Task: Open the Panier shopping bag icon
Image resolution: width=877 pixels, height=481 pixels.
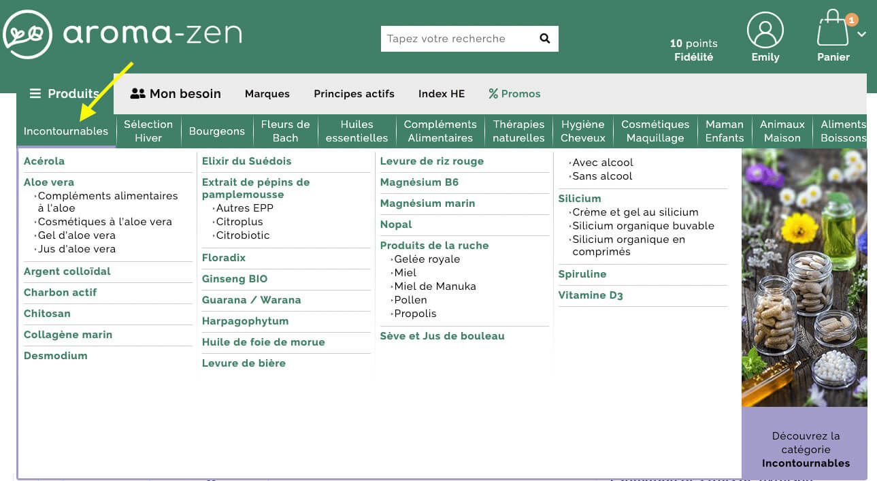Action: (833, 29)
